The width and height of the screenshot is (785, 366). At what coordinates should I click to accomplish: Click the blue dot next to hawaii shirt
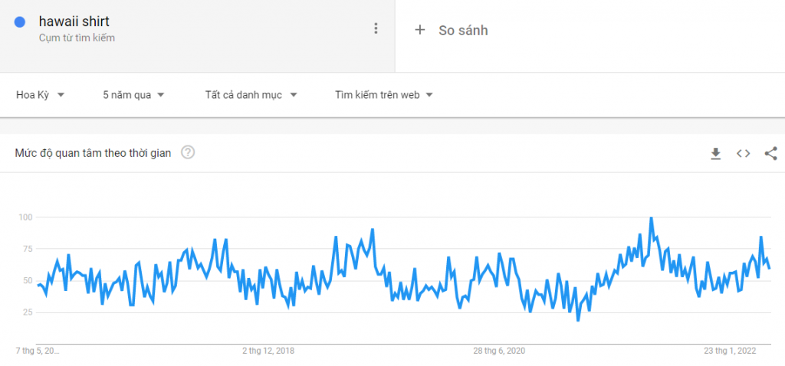tap(21, 23)
